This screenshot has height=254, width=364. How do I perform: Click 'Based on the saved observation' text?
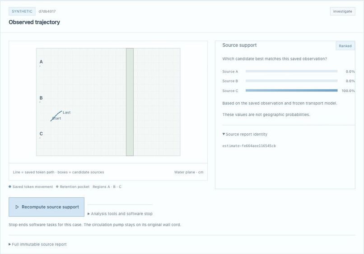[280, 103]
